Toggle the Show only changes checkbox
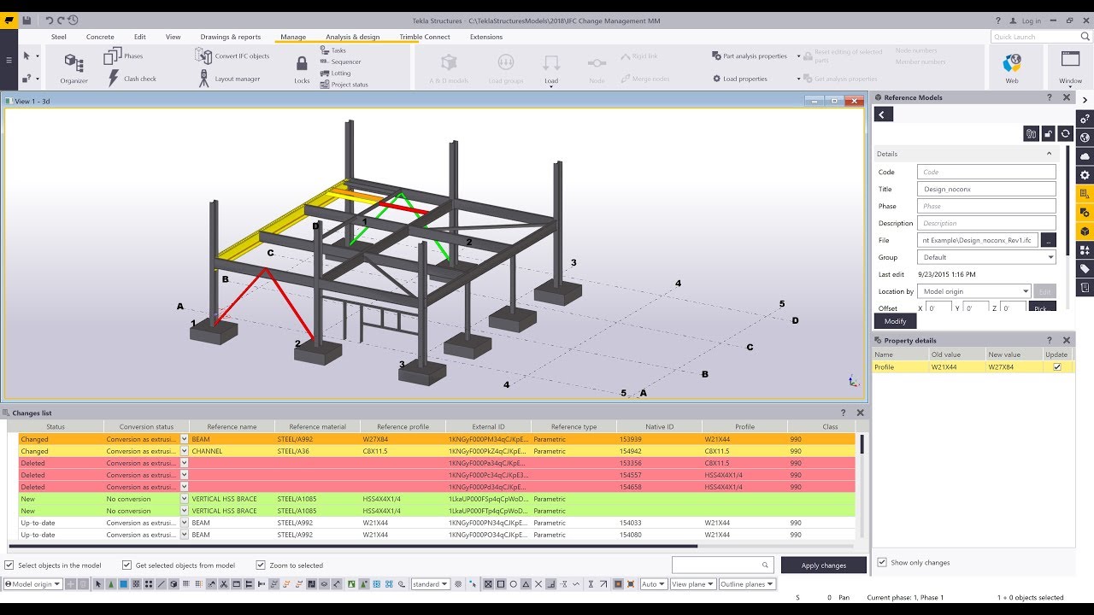This screenshot has height=615, width=1094. click(x=881, y=562)
